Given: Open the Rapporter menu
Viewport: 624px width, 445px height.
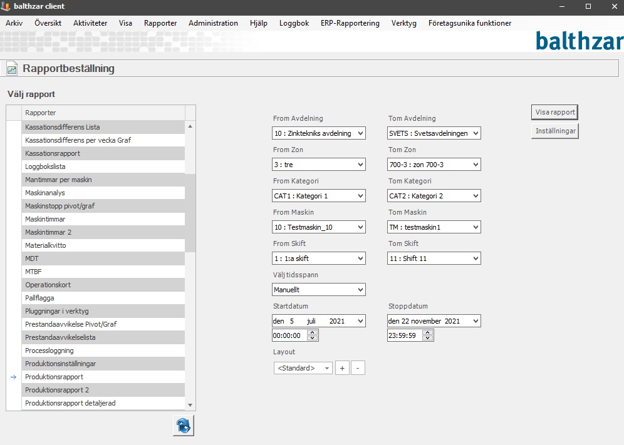Looking at the screenshot, I should 160,23.
